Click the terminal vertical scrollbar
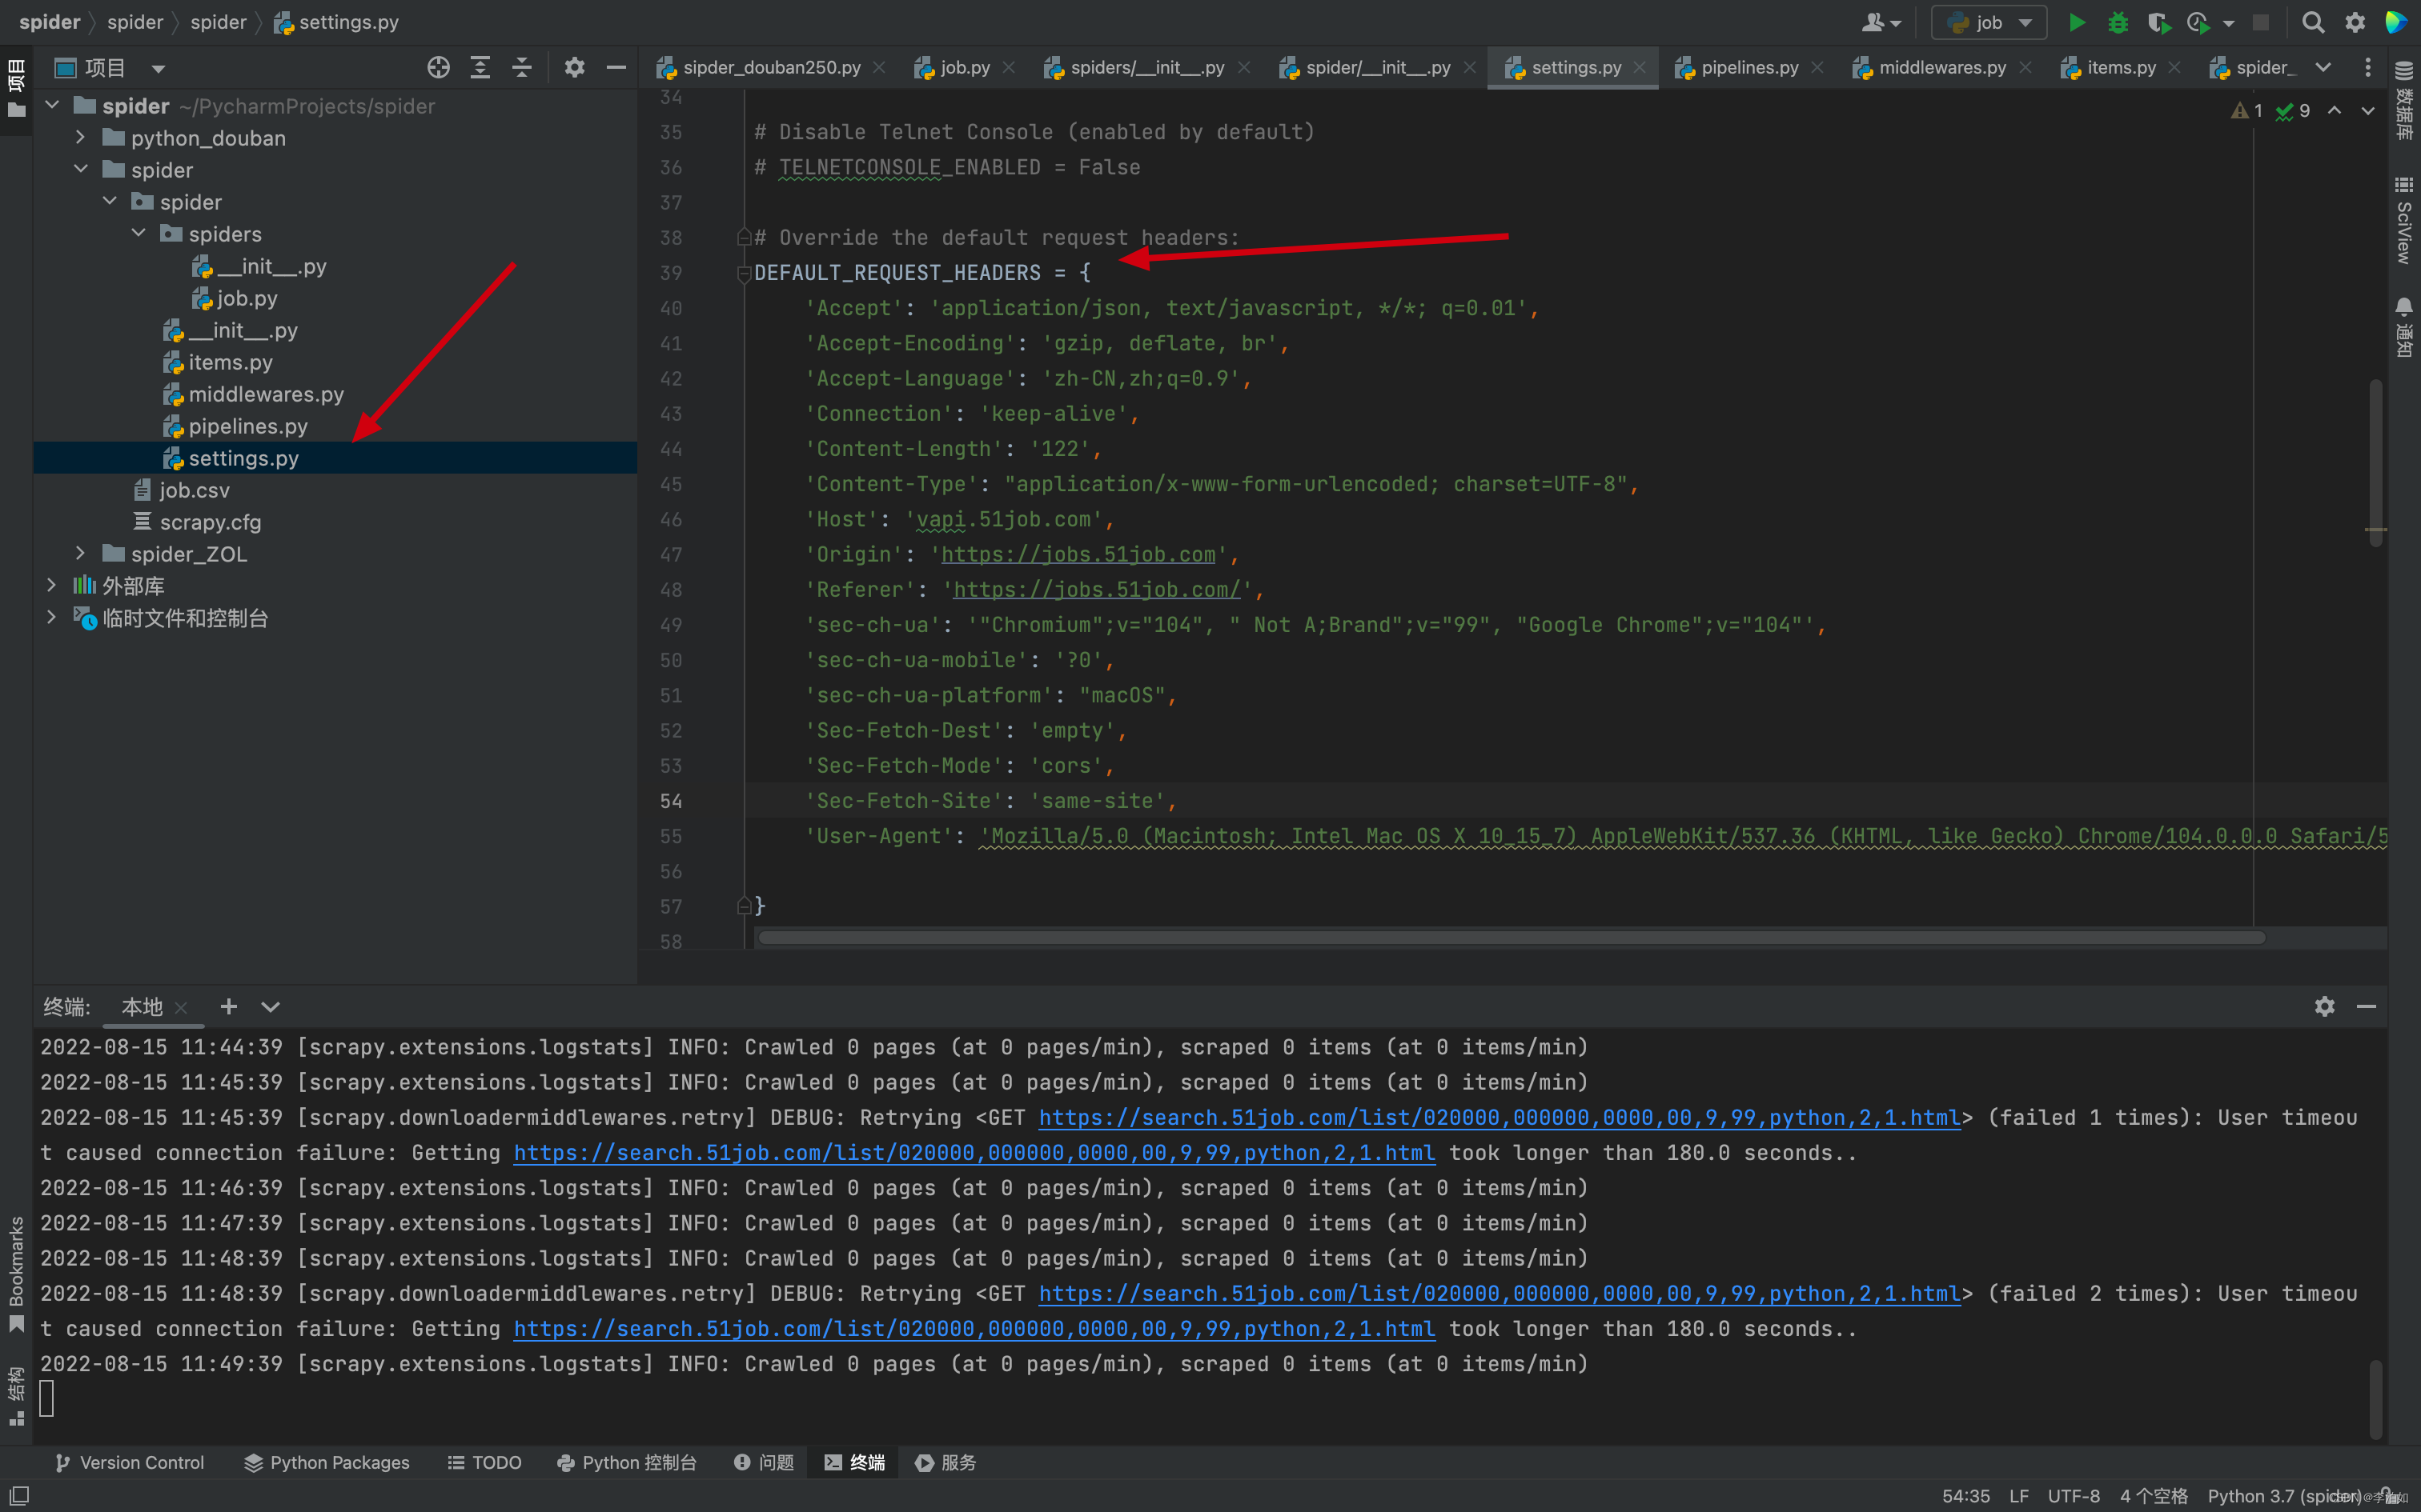 point(2376,1398)
